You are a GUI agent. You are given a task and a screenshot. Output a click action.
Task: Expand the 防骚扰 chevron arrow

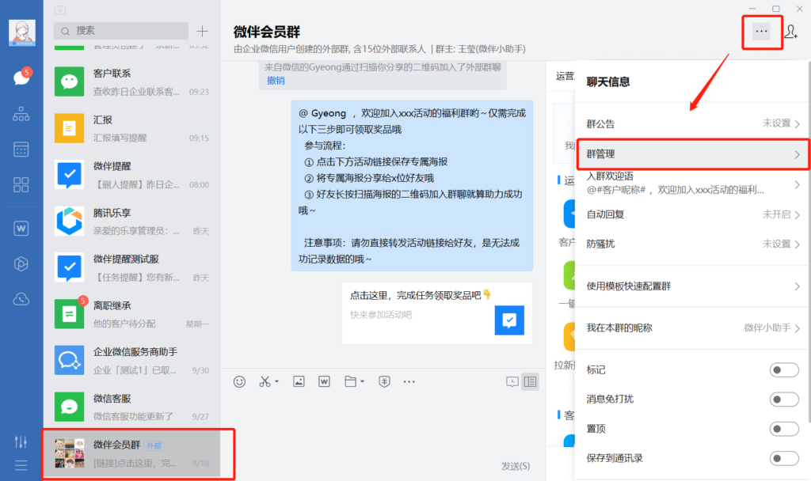(x=797, y=244)
